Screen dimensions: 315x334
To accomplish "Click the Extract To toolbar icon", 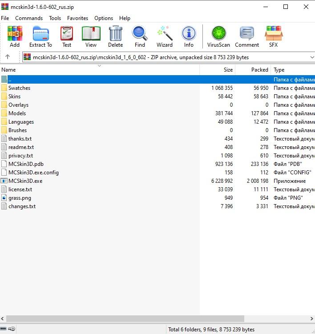I will 40,33.
